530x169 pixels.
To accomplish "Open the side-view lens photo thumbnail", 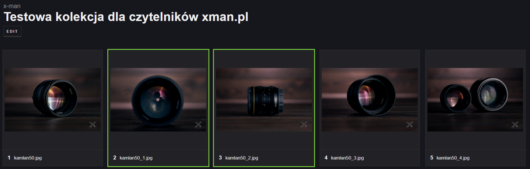I will pos(264,100).
